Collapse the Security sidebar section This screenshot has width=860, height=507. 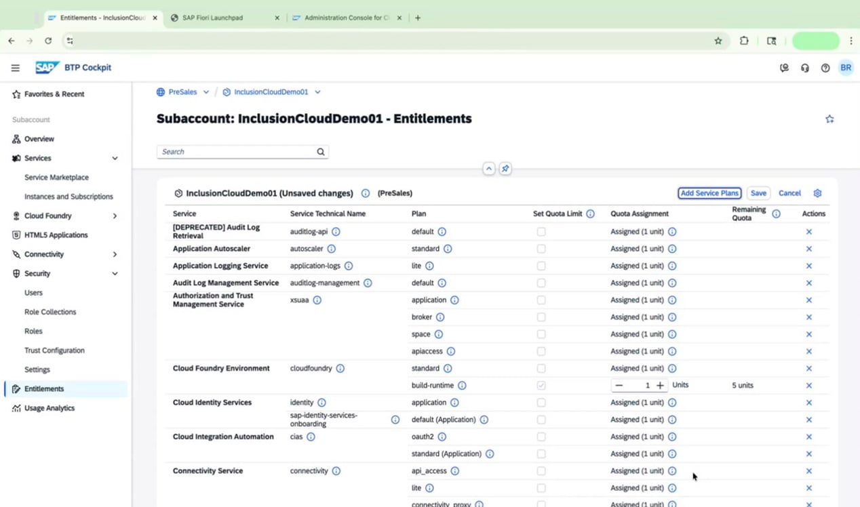coord(115,274)
